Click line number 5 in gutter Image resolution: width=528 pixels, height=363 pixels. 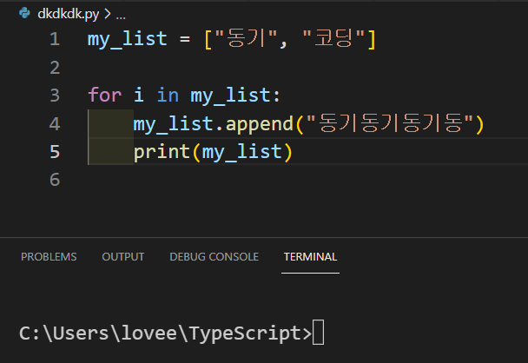point(55,151)
